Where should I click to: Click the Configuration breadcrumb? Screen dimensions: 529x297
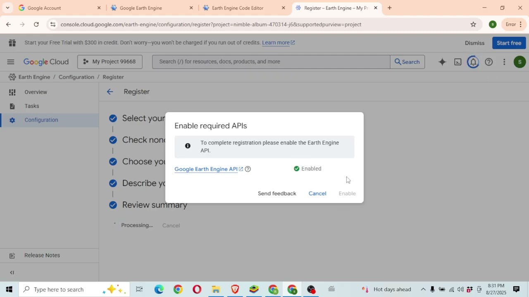pyautogui.click(x=76, y=77)
